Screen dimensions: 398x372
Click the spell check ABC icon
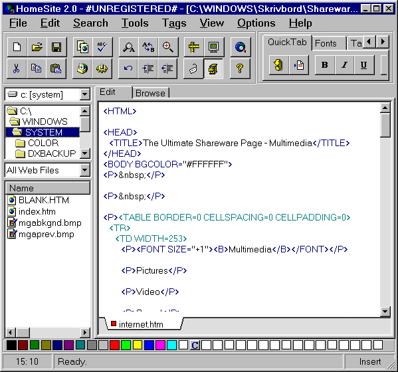tap(102, 47)
